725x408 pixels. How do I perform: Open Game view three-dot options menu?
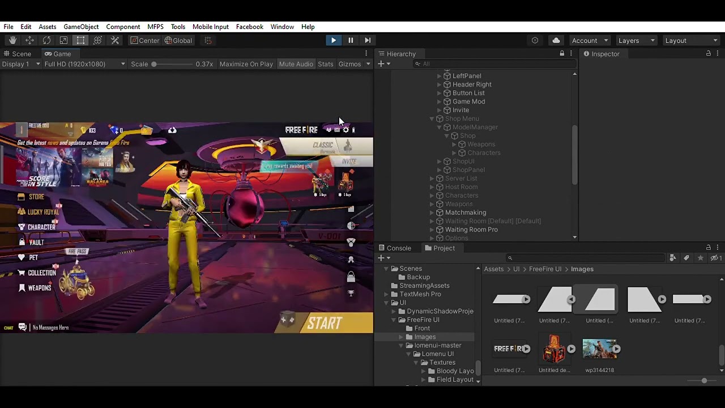[x=366, y=53]
